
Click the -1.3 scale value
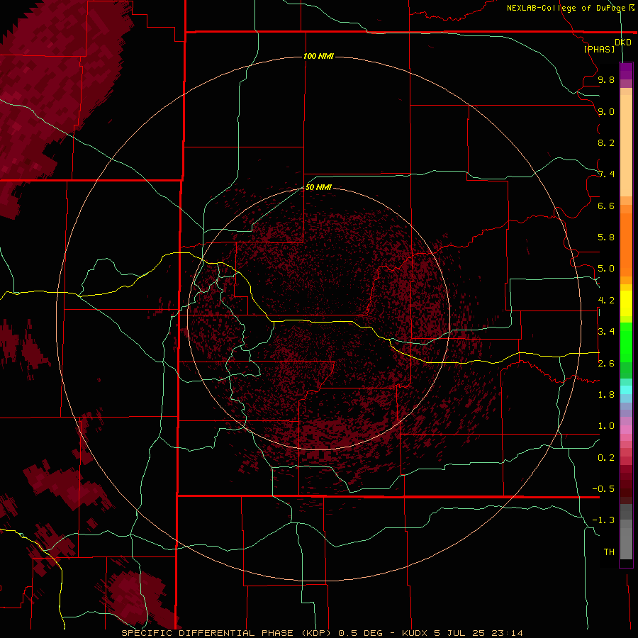coord(603,520)
